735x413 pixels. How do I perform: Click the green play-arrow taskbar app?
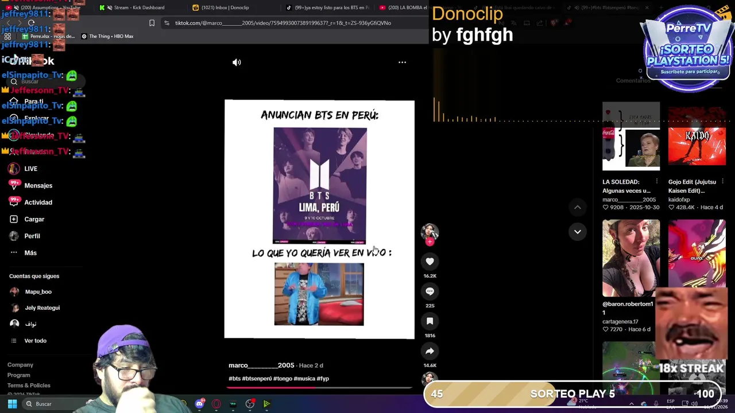(x=267, y=404)
